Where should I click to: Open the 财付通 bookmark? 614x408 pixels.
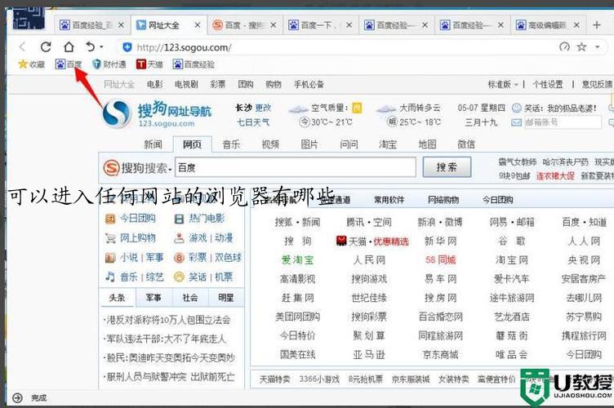tap(109, 64)
